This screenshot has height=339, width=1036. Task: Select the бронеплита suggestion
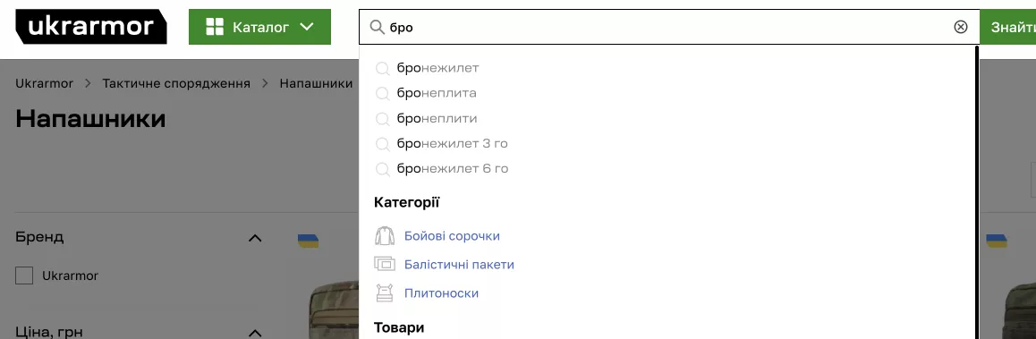click(436, 93)
